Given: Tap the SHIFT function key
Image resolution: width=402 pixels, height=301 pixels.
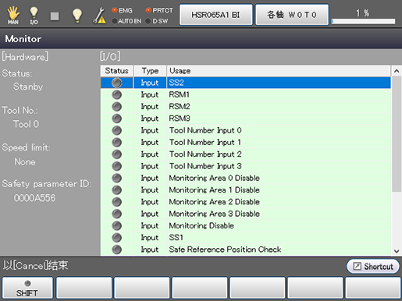Looking at the screenshot, I should tap(27, 288).
